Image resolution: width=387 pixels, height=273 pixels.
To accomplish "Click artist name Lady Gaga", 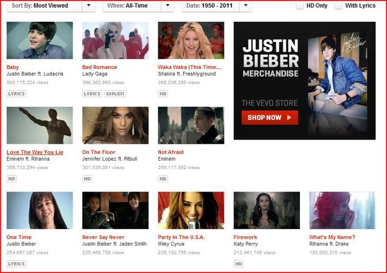I will (x=95, y=74).
